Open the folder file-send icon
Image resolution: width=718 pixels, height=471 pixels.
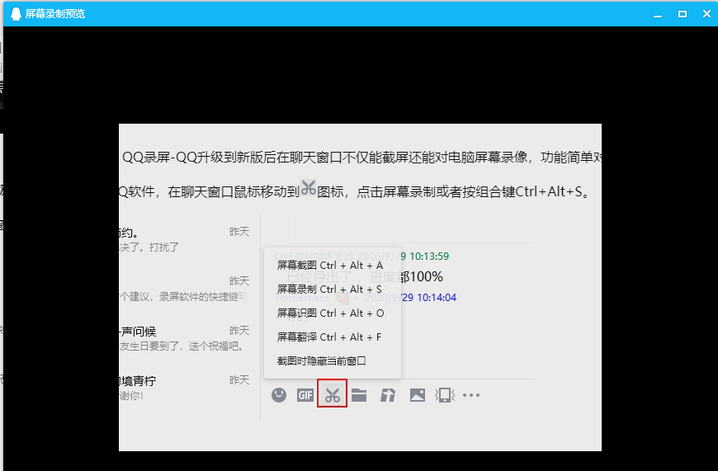(359, 394)
